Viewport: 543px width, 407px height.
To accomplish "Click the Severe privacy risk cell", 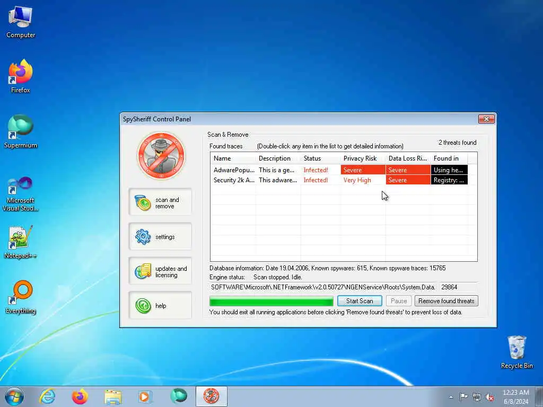I will [x=363, y=170].
